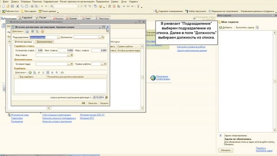Click the Мин. ставка input field
Image resolution: width=277 pixels, height=156 pixels.
pyautogui.click(x=65, y=50)
